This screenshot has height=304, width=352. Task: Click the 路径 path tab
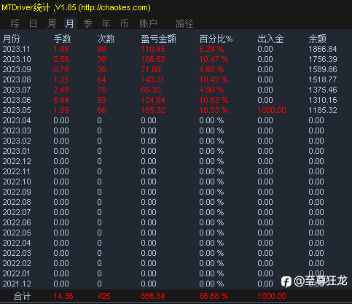tap(184, 23)
